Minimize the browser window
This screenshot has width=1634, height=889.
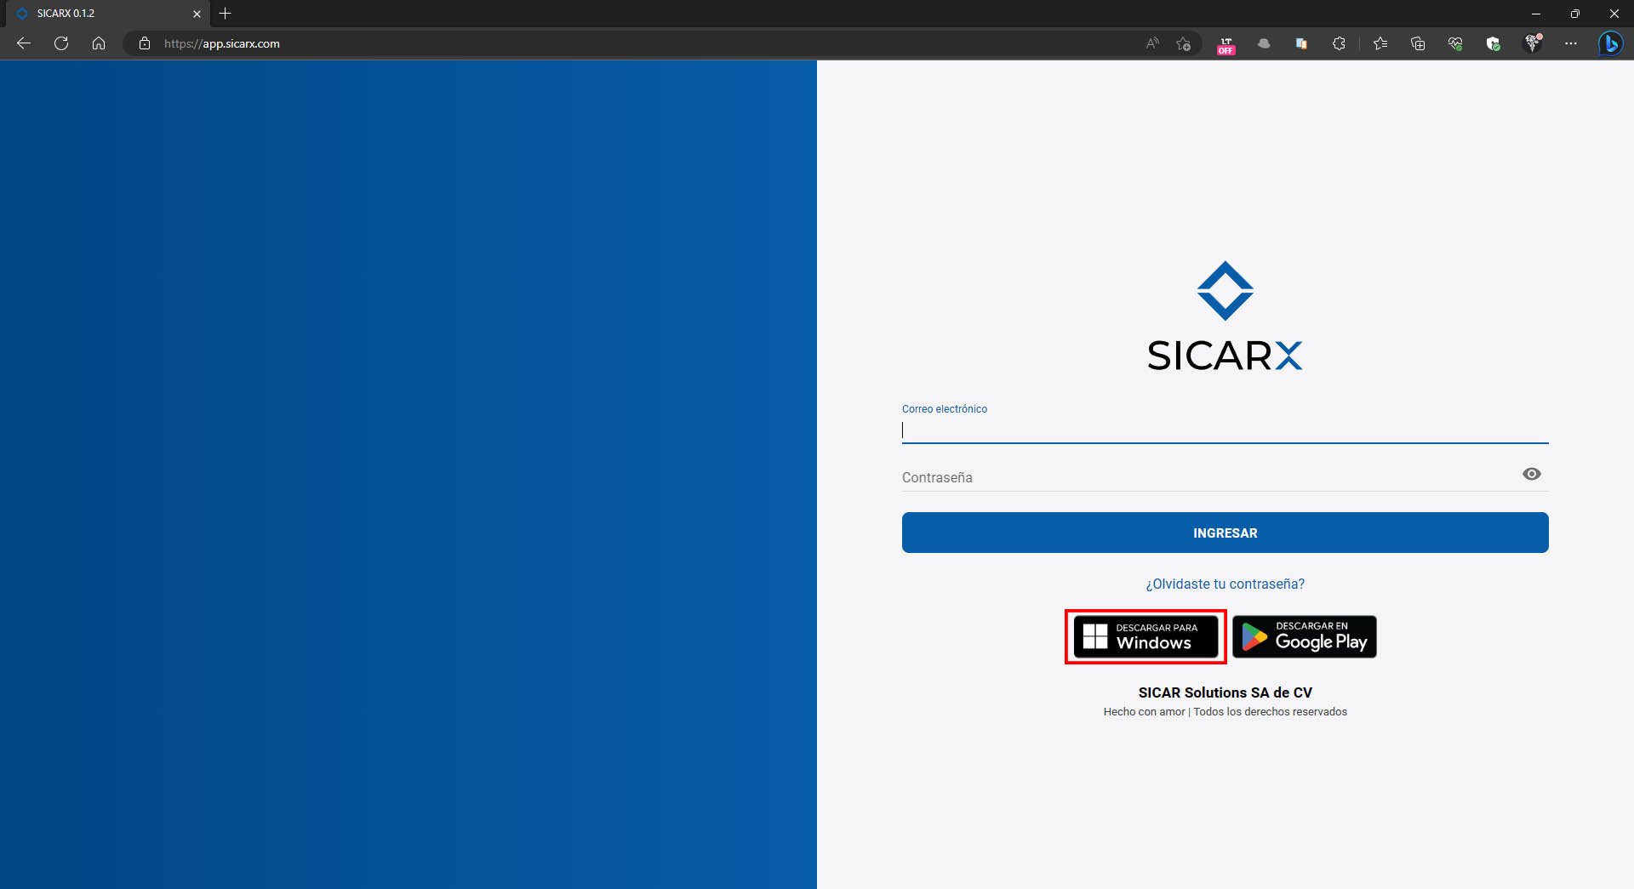coord(1535,14)
